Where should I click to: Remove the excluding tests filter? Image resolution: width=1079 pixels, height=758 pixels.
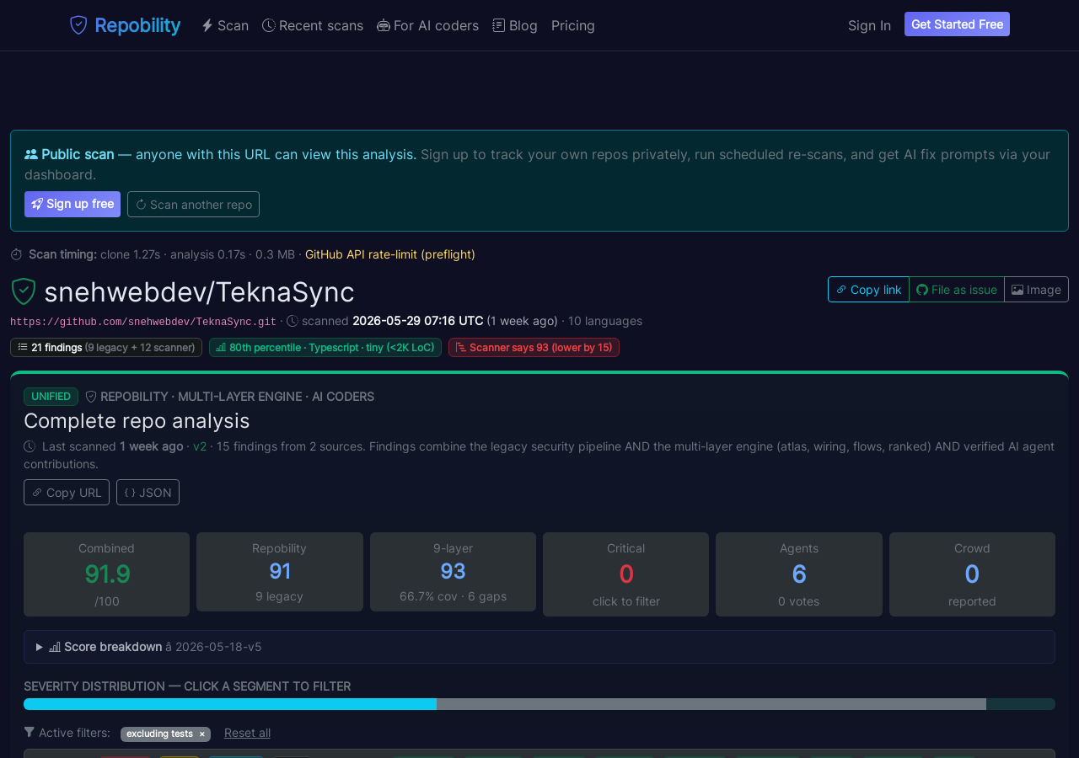click(201, 734)
